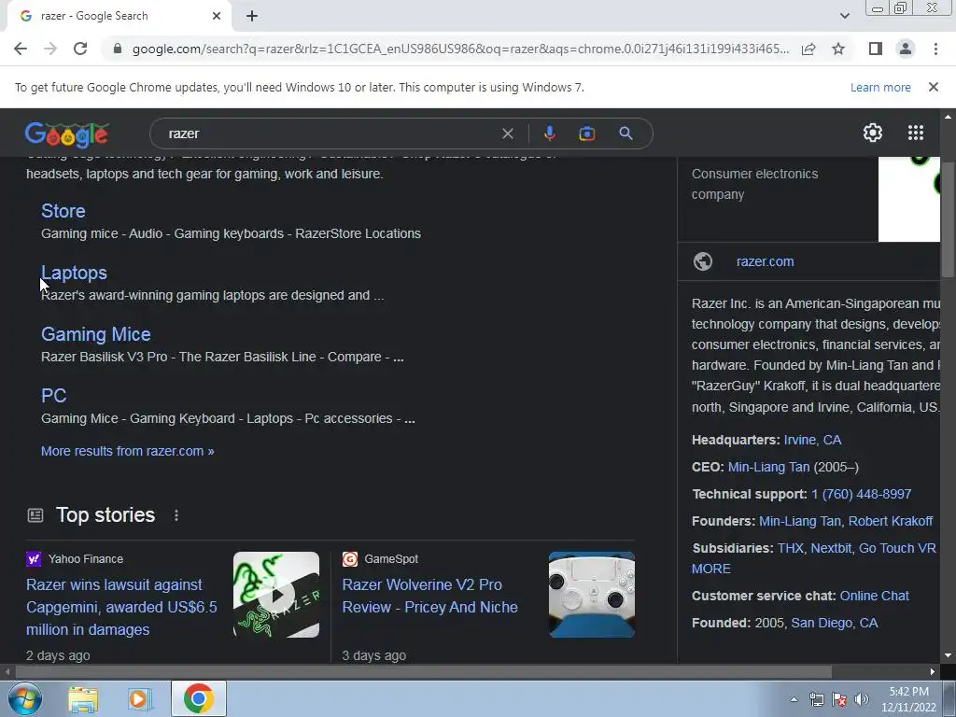Open a new tab with plus button
The height and width of the screenshot is (717, 956).
click(252, 17)
